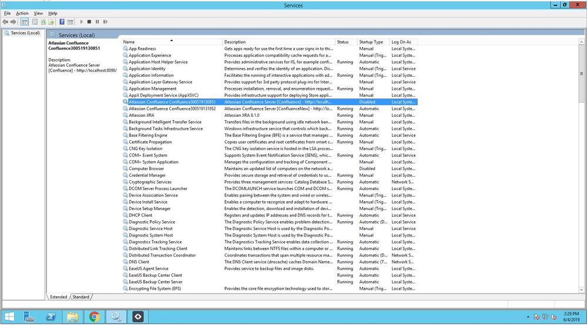
Task: Select the EaseUS Agent Service row
Action: [x=270, y=269]
